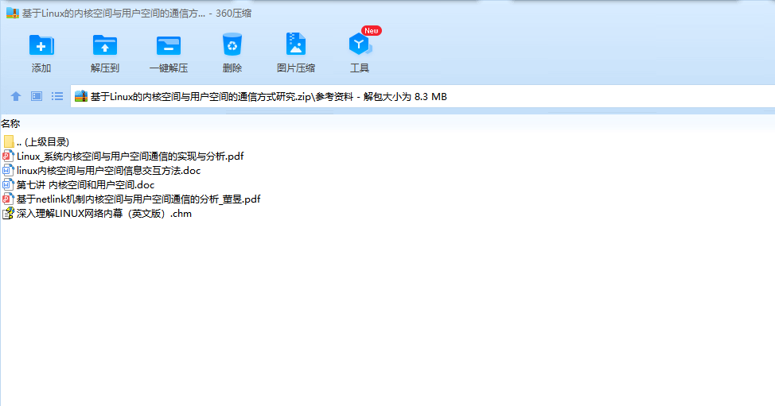Click the PDF icon of Linux_系统内核空间 file
775x406 pixels.
coord(8,157)
